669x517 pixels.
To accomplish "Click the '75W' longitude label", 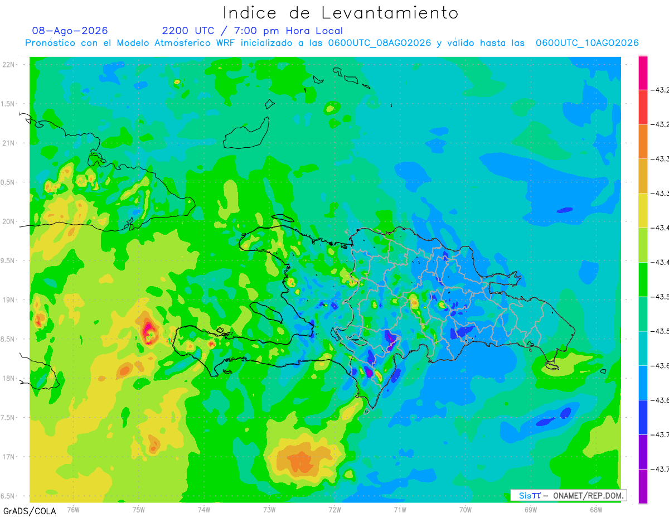I will click(138, 509).
